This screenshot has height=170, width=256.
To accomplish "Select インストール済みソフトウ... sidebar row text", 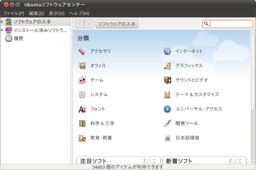I will (41, 30).
